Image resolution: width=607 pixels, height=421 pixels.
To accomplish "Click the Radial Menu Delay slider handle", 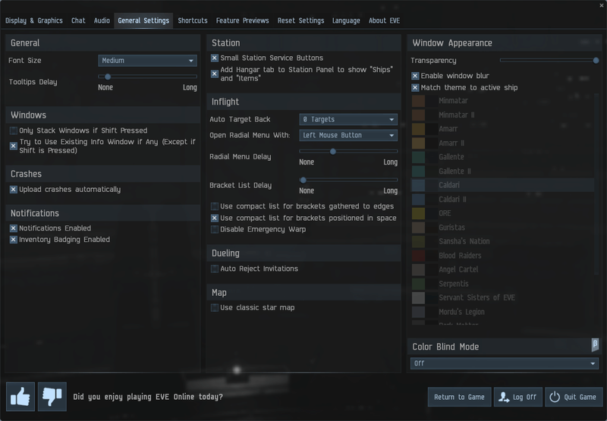I will tap(333, 151).
